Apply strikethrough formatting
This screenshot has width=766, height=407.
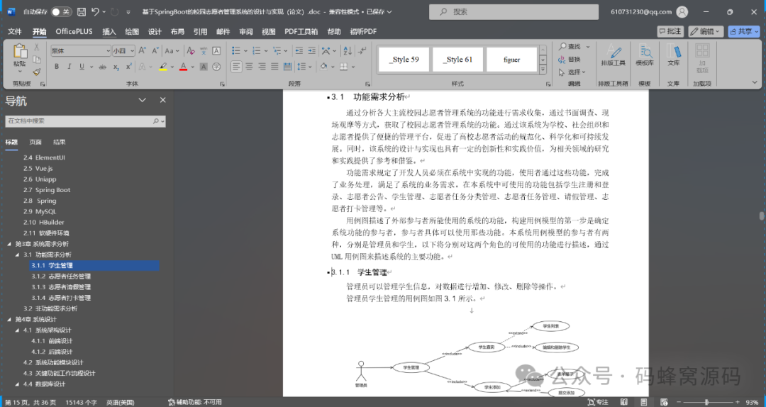(103, 67)
